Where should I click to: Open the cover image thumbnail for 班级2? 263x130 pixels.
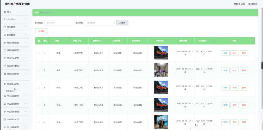tap(161, 70)
